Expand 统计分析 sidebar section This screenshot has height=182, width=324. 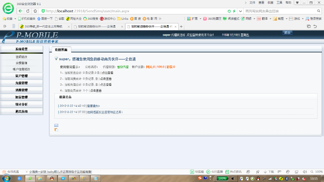click(22, 104)
